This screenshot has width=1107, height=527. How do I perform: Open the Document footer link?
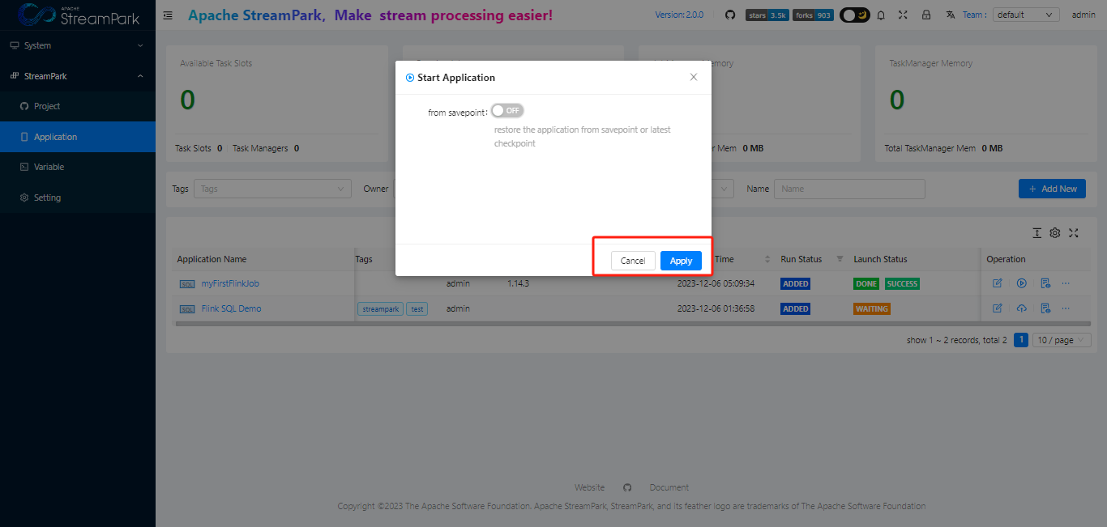669,487
